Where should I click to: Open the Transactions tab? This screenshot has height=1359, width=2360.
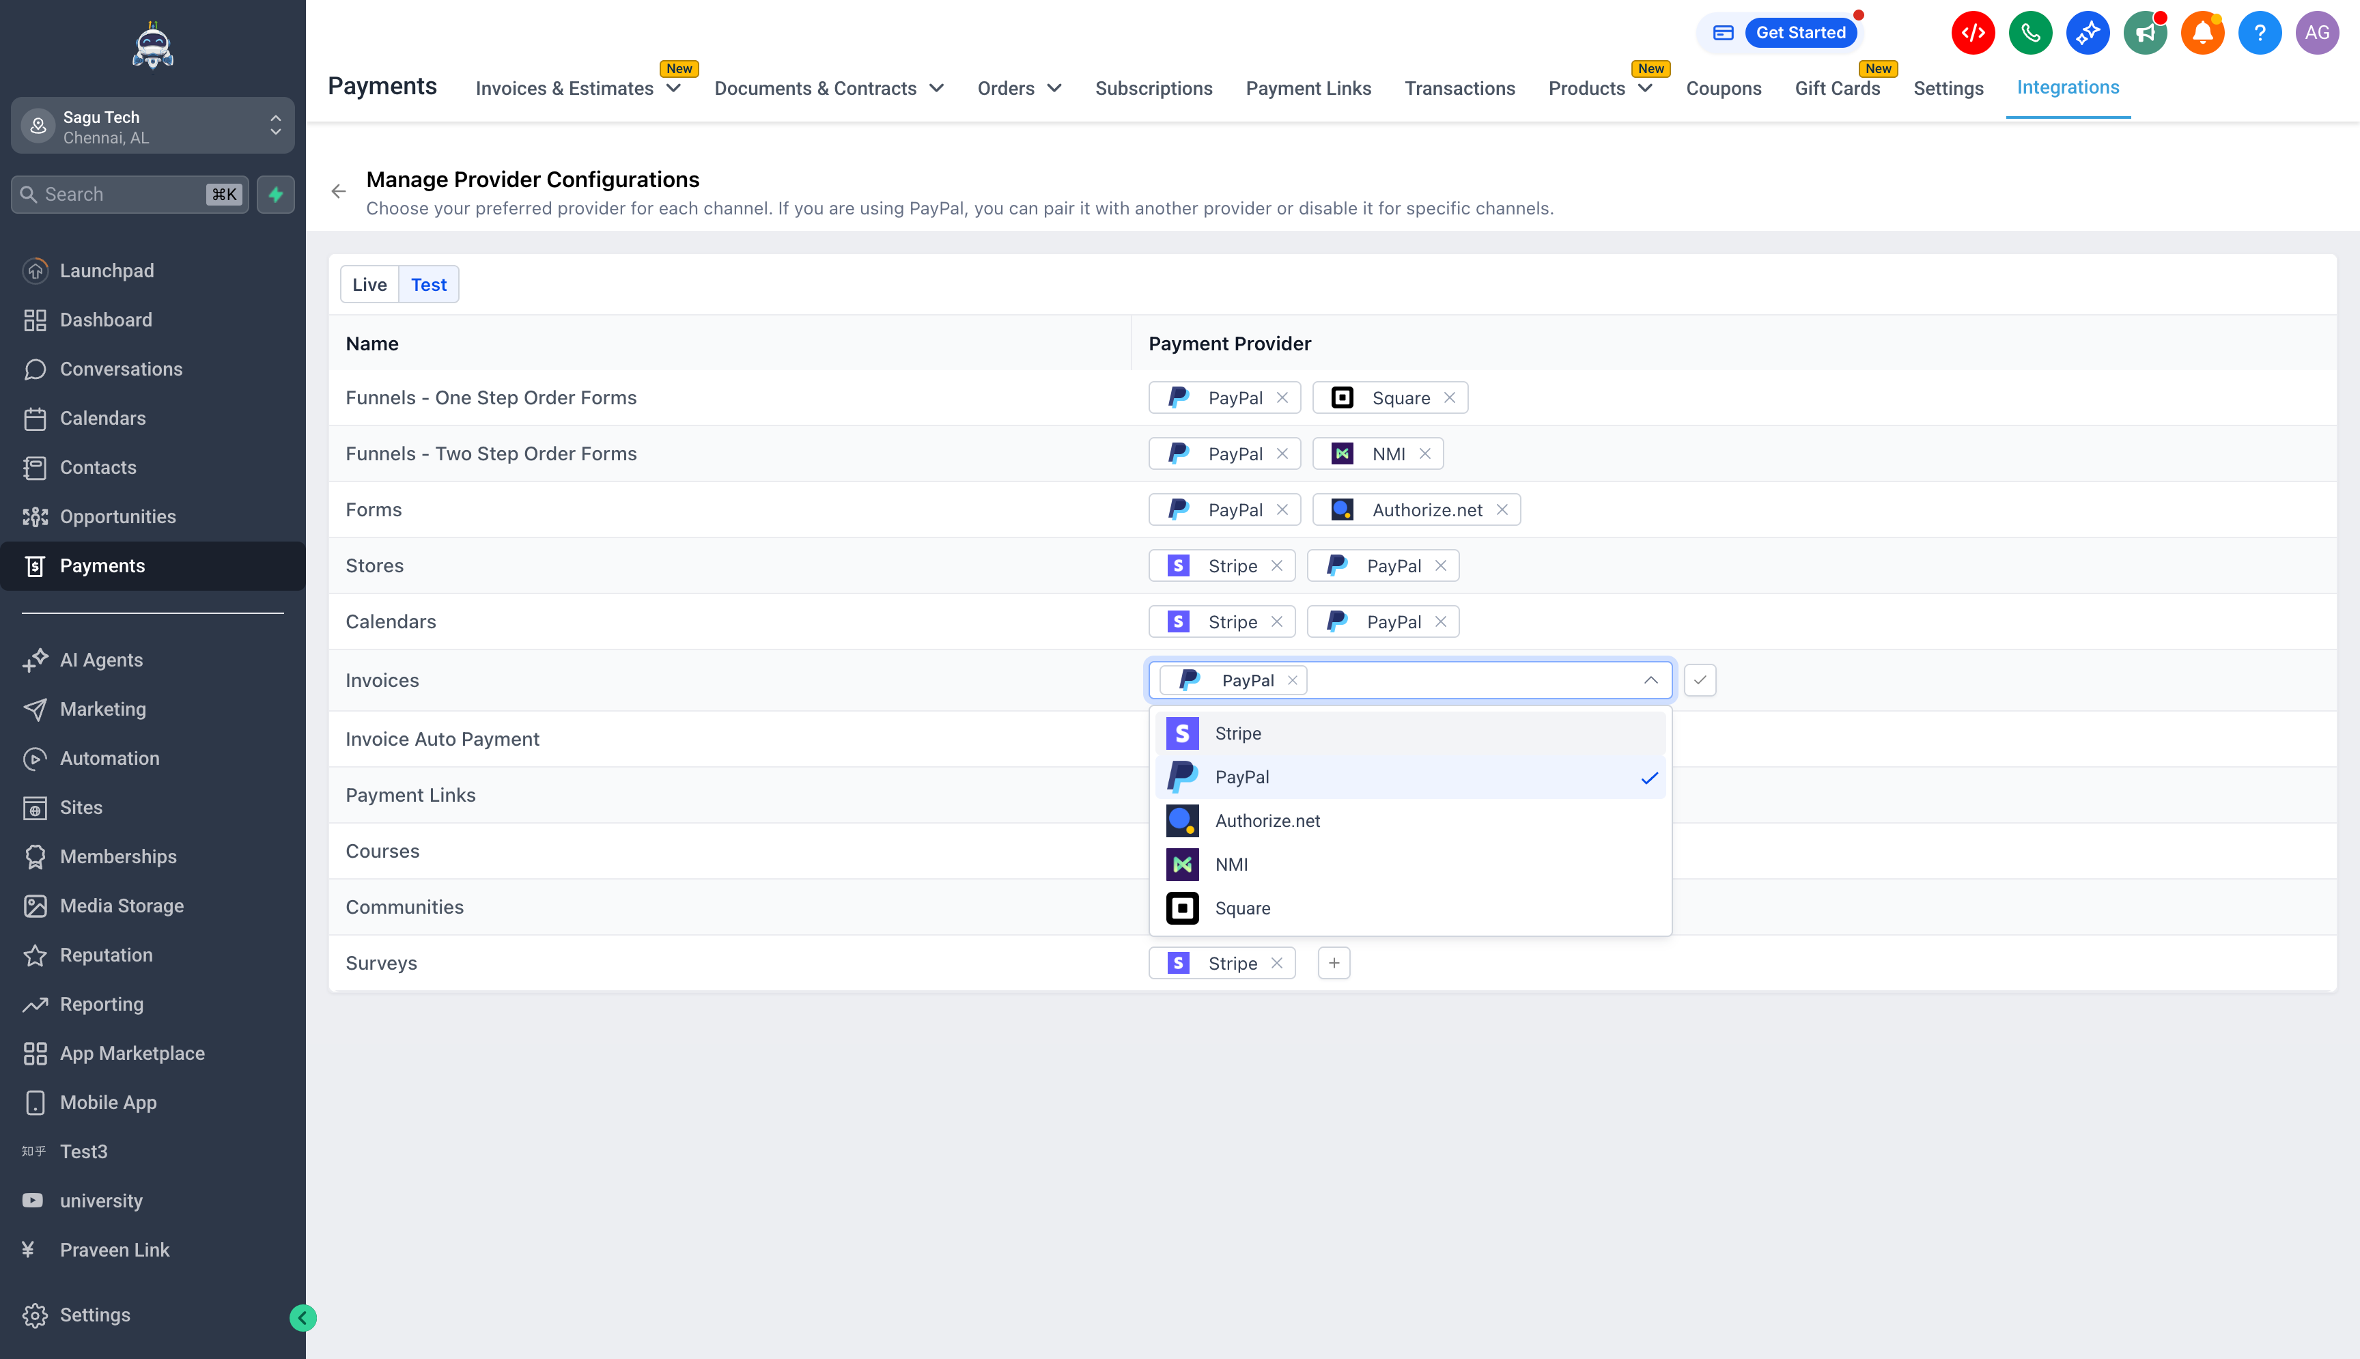pyautogui.click(x=1459, y=87)
